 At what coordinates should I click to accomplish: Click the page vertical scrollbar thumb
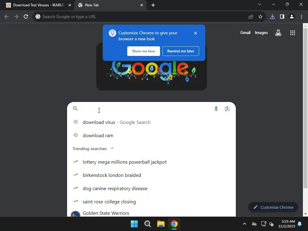305,108
